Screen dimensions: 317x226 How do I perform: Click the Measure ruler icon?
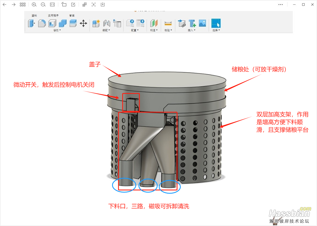click(x=168, y=24)
